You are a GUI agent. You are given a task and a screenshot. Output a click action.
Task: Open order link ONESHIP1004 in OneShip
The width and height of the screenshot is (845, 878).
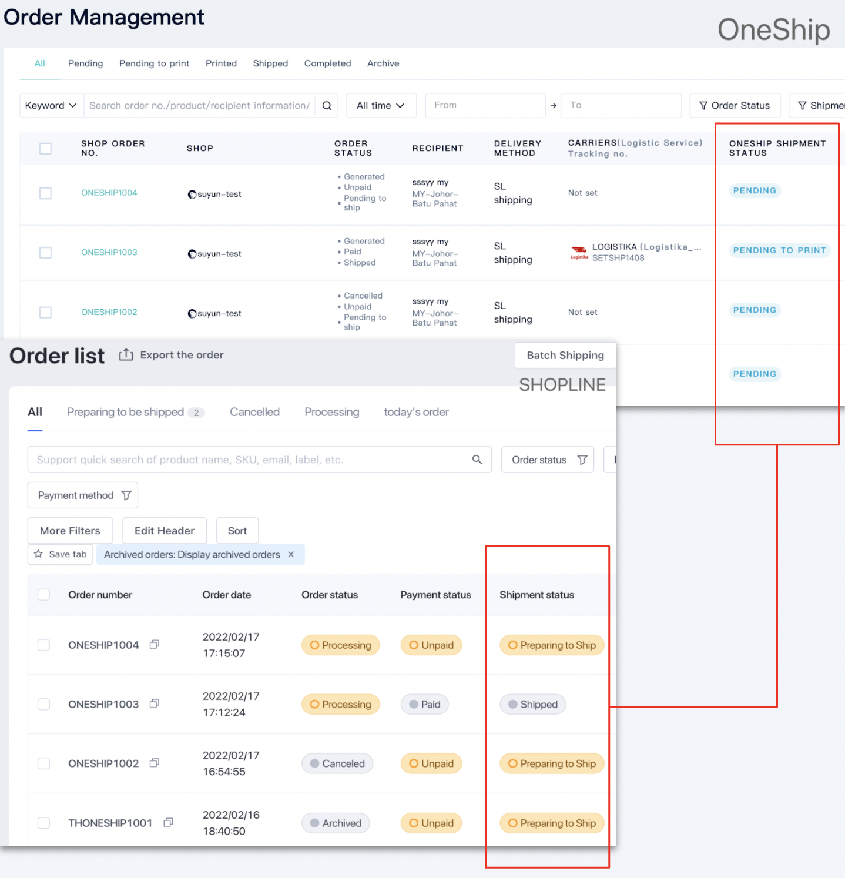tap(109, 193)
